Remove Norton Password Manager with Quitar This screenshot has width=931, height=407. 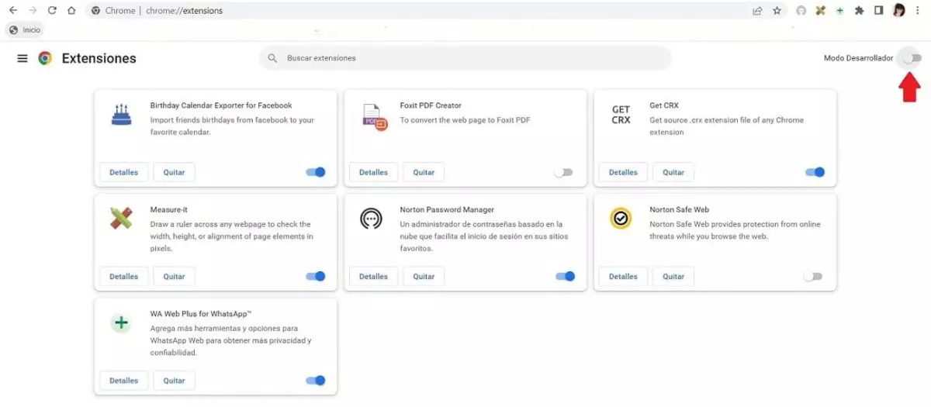(424, 276)
